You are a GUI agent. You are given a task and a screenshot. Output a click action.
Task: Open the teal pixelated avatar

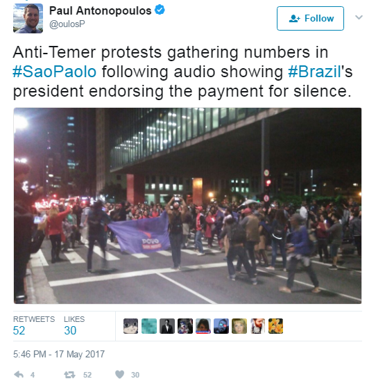point(149,326)
